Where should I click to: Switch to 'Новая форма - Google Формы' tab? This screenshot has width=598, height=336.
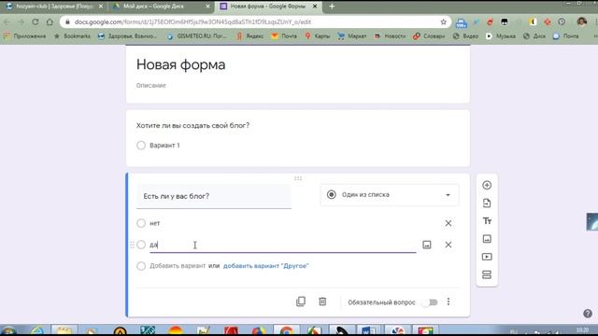click(268, 7)
